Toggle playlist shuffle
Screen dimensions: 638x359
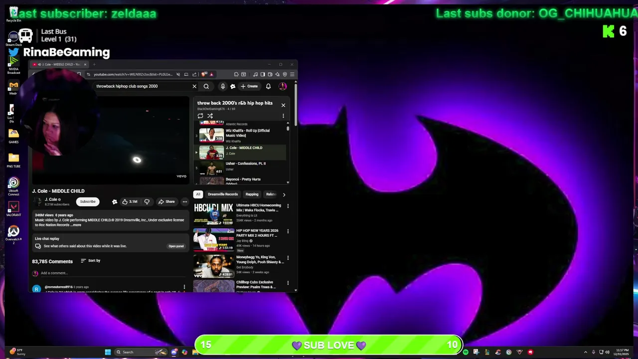click(210, 116)
